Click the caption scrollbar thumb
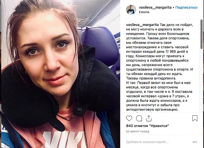 pyautogui.click(x=201, y=34)
